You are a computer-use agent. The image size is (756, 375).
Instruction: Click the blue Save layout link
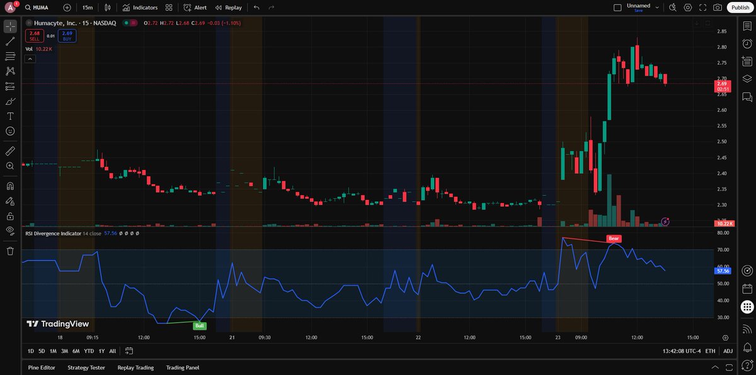(639, 11)
